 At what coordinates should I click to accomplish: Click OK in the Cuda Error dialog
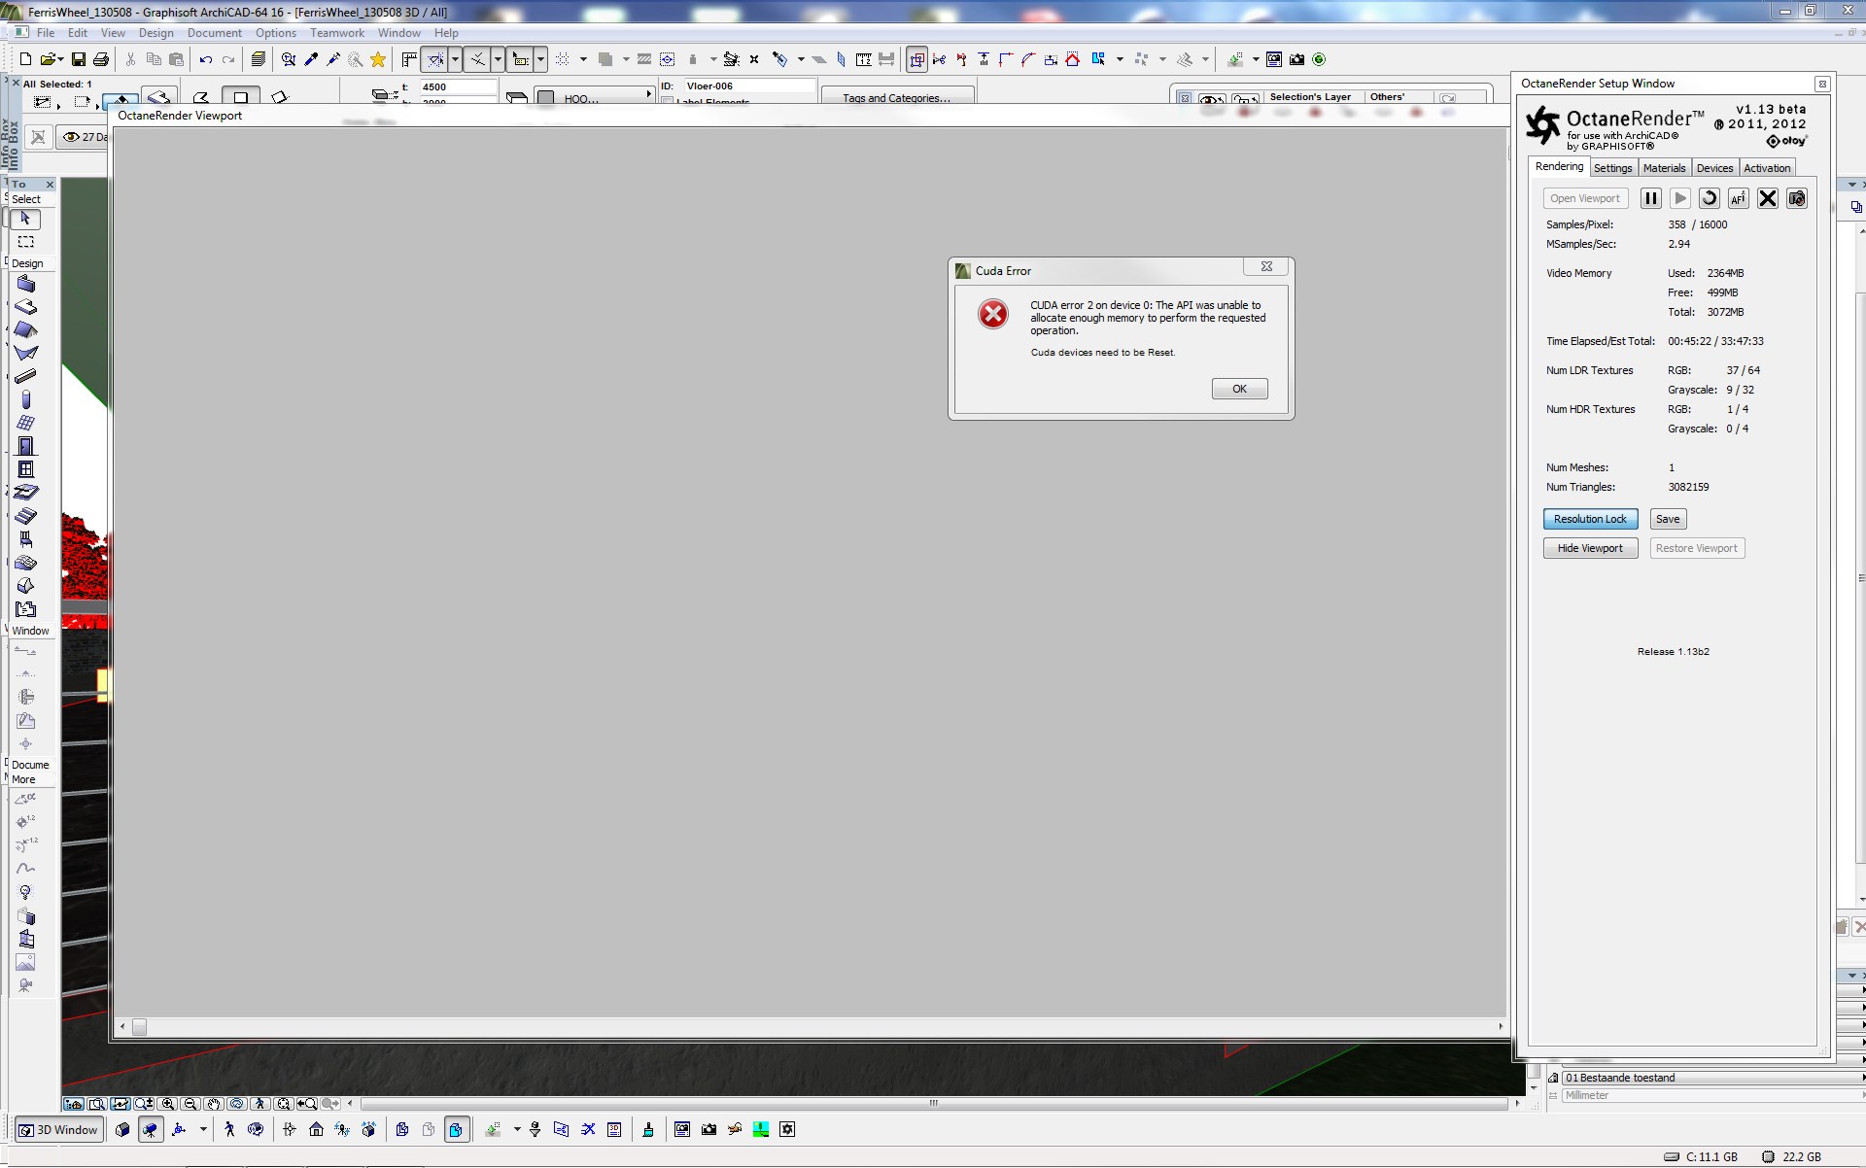(x=1239, y=389)
